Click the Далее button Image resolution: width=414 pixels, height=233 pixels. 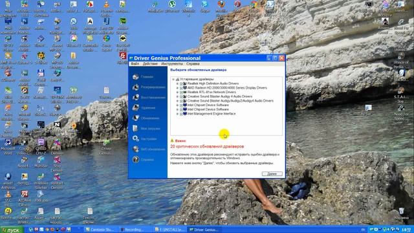click(x=272, y=174)
